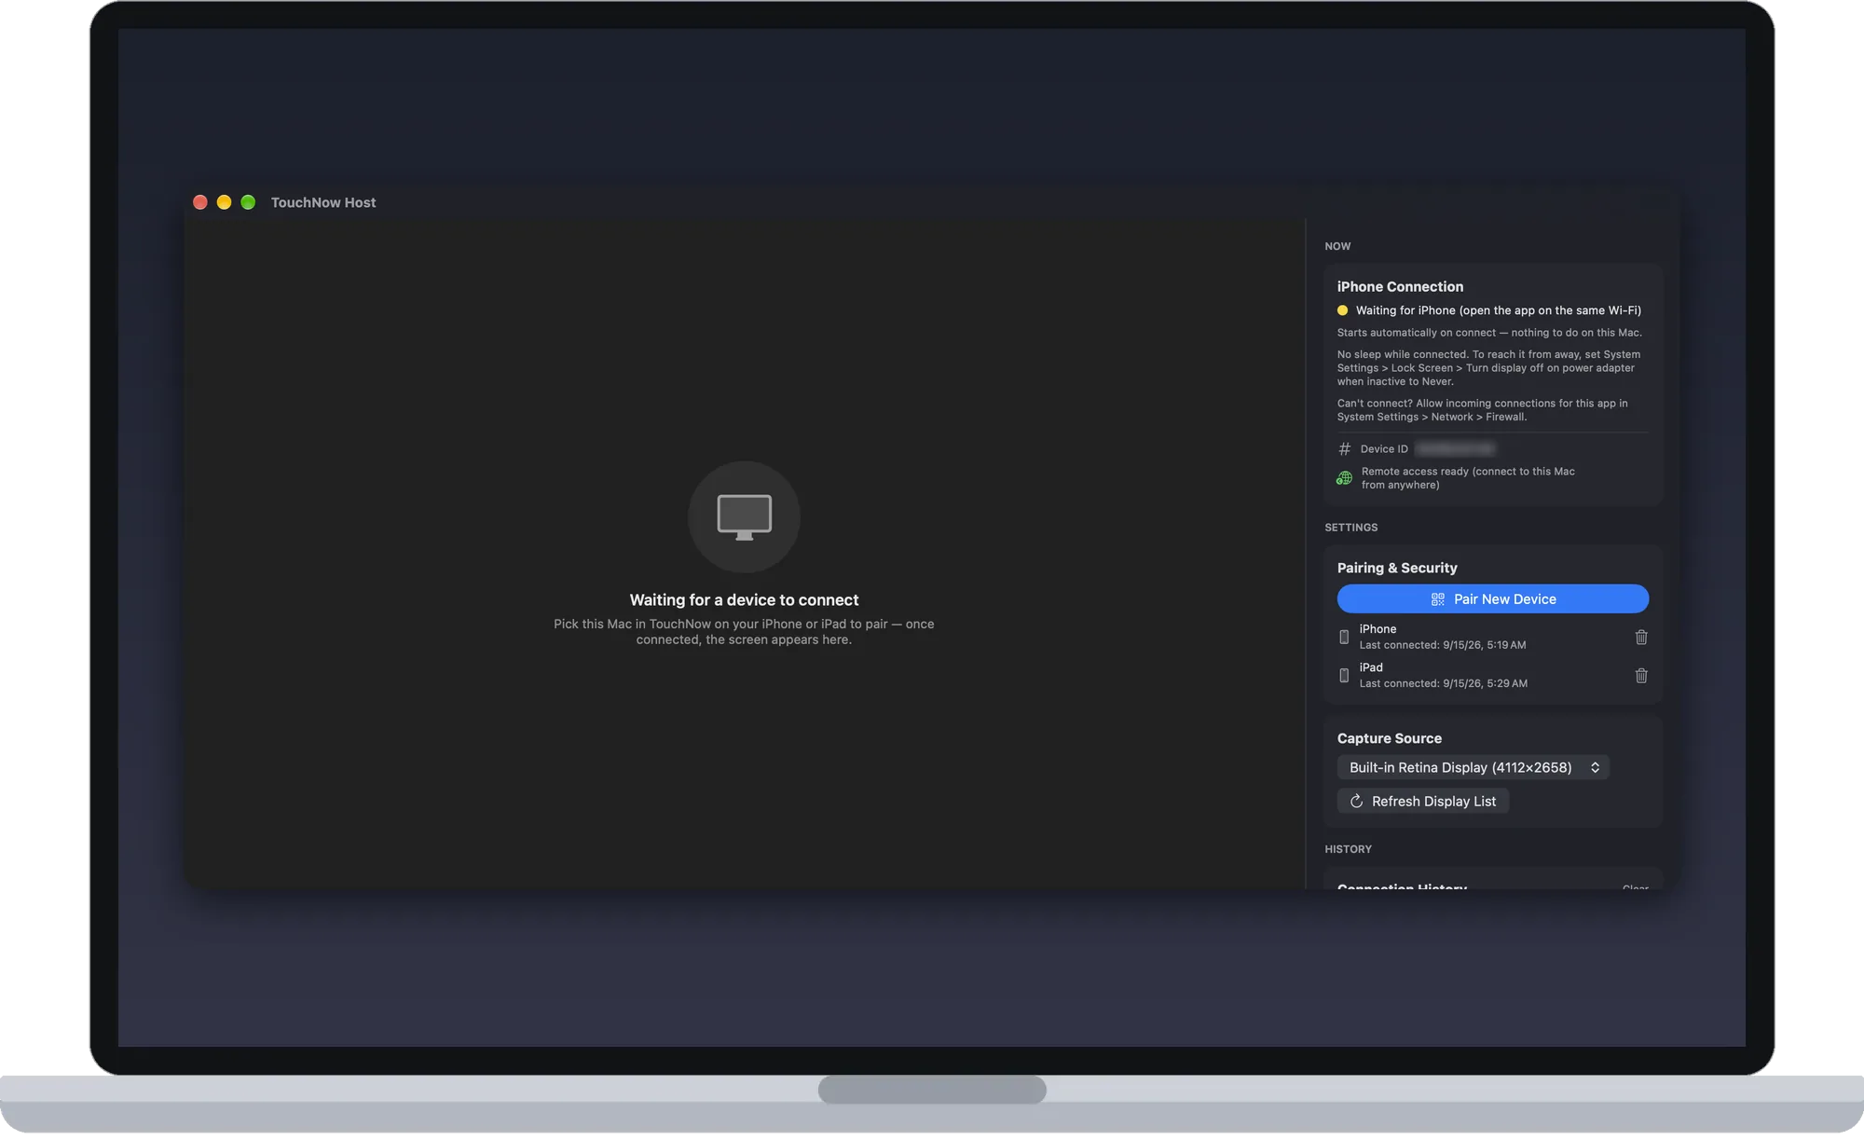This screenshot has height=1140, width=1864.
Task: Select 'Last connected: 9/15/26, 5:29 AM' text
Action: (x=1443, y=683)
